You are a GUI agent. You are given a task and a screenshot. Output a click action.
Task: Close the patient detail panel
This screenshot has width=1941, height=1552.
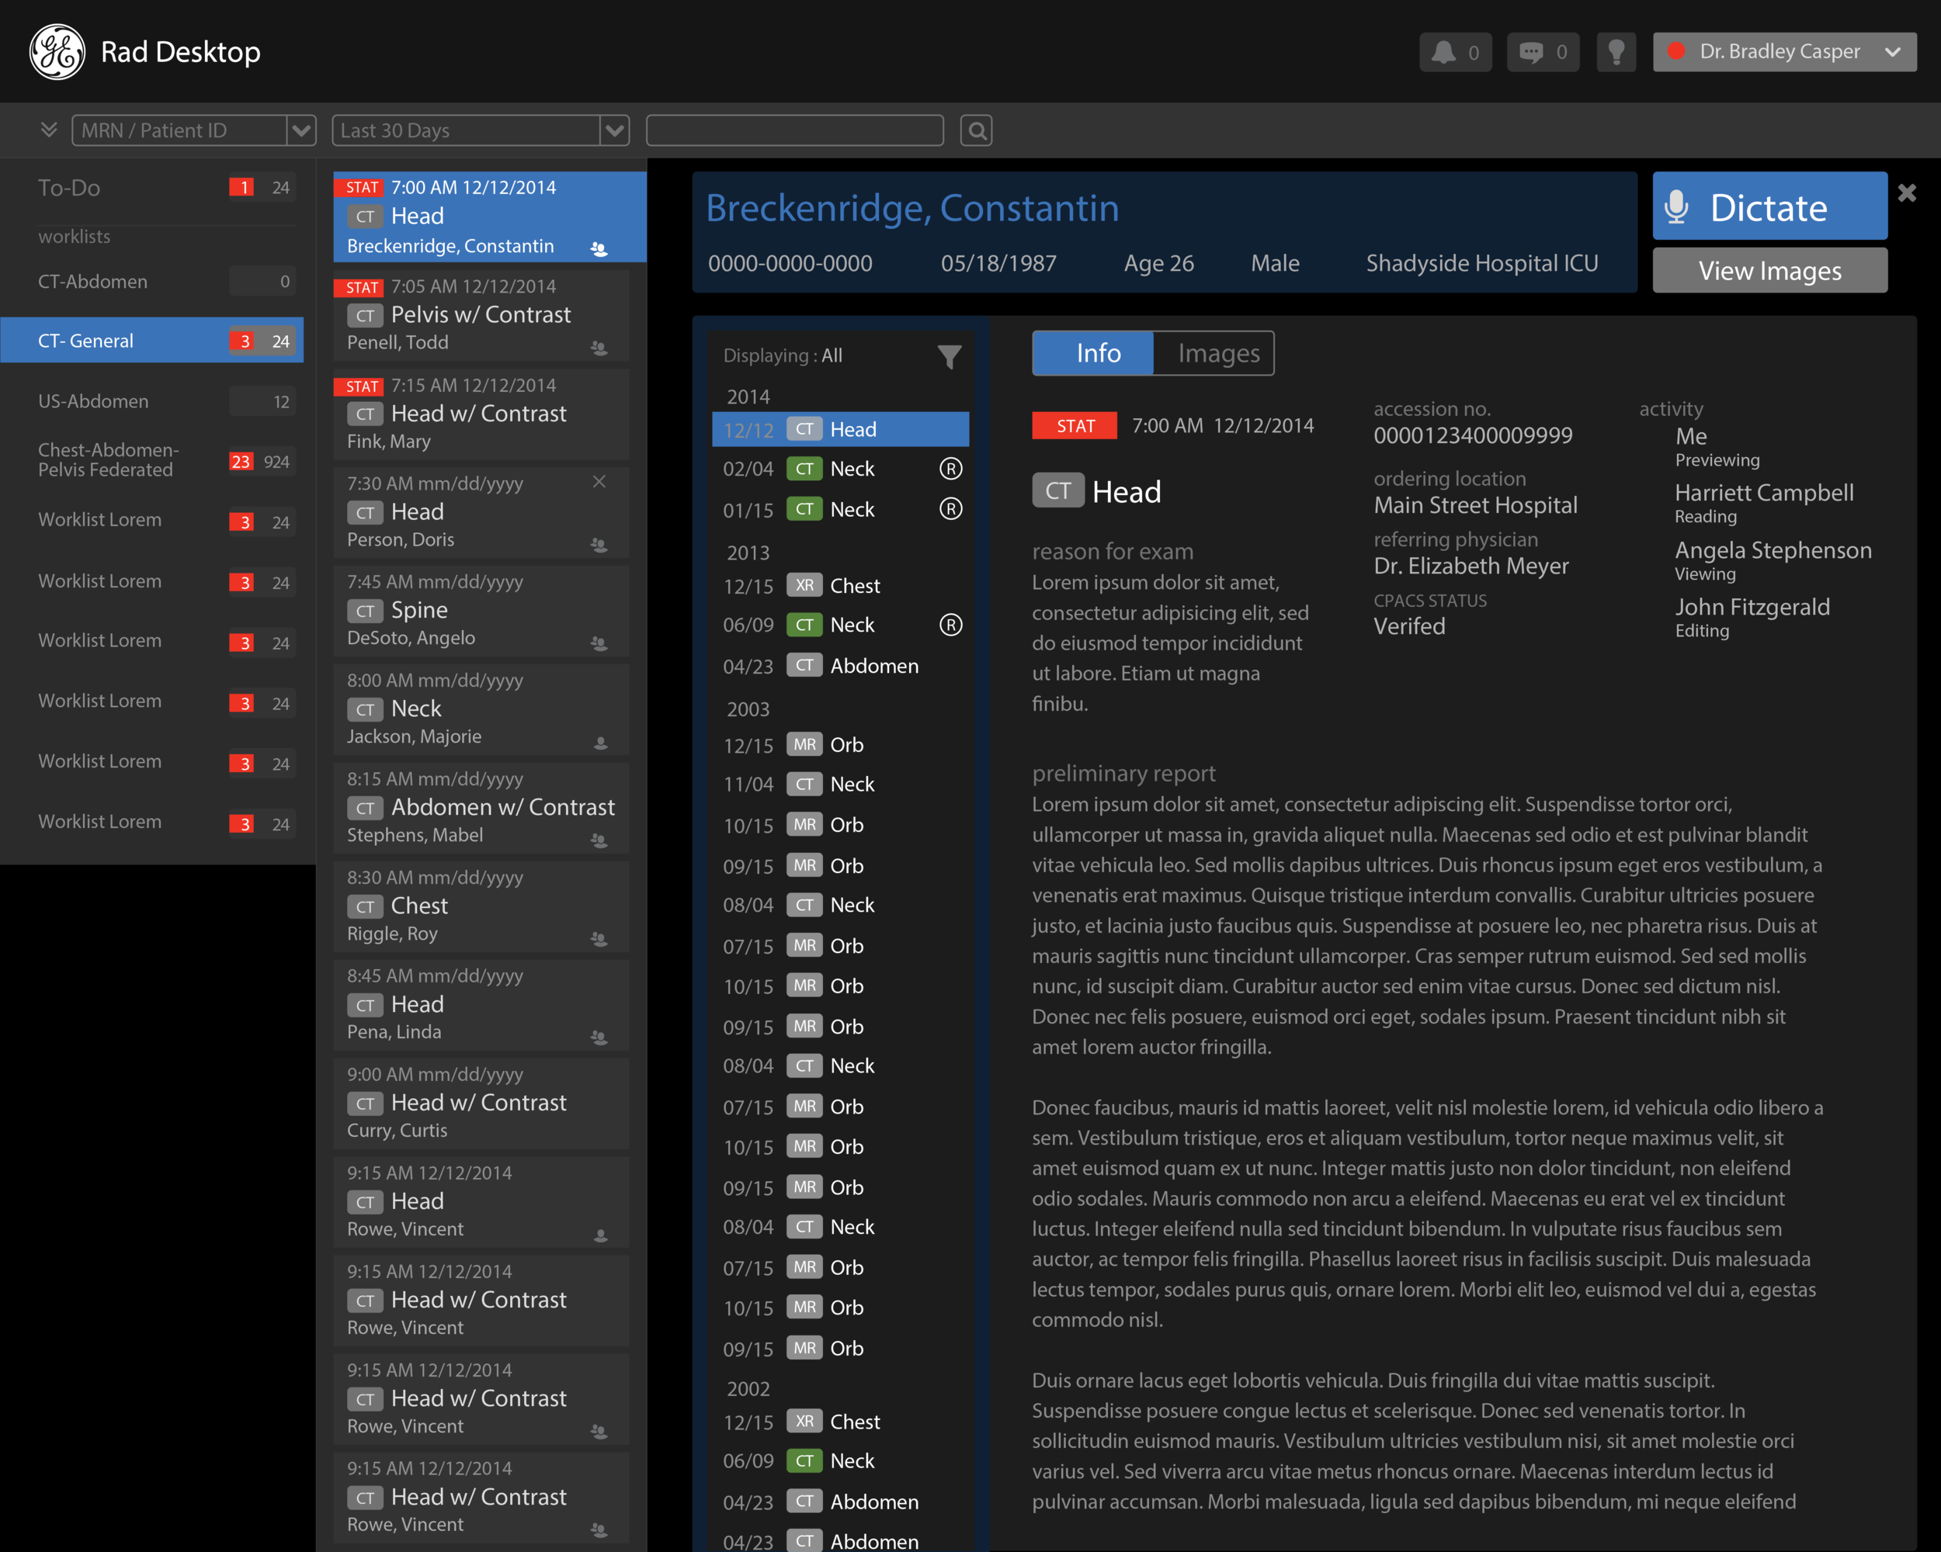1907,192
